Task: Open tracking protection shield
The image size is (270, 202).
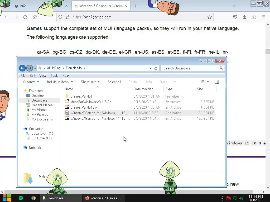Action: click(60, 17)
